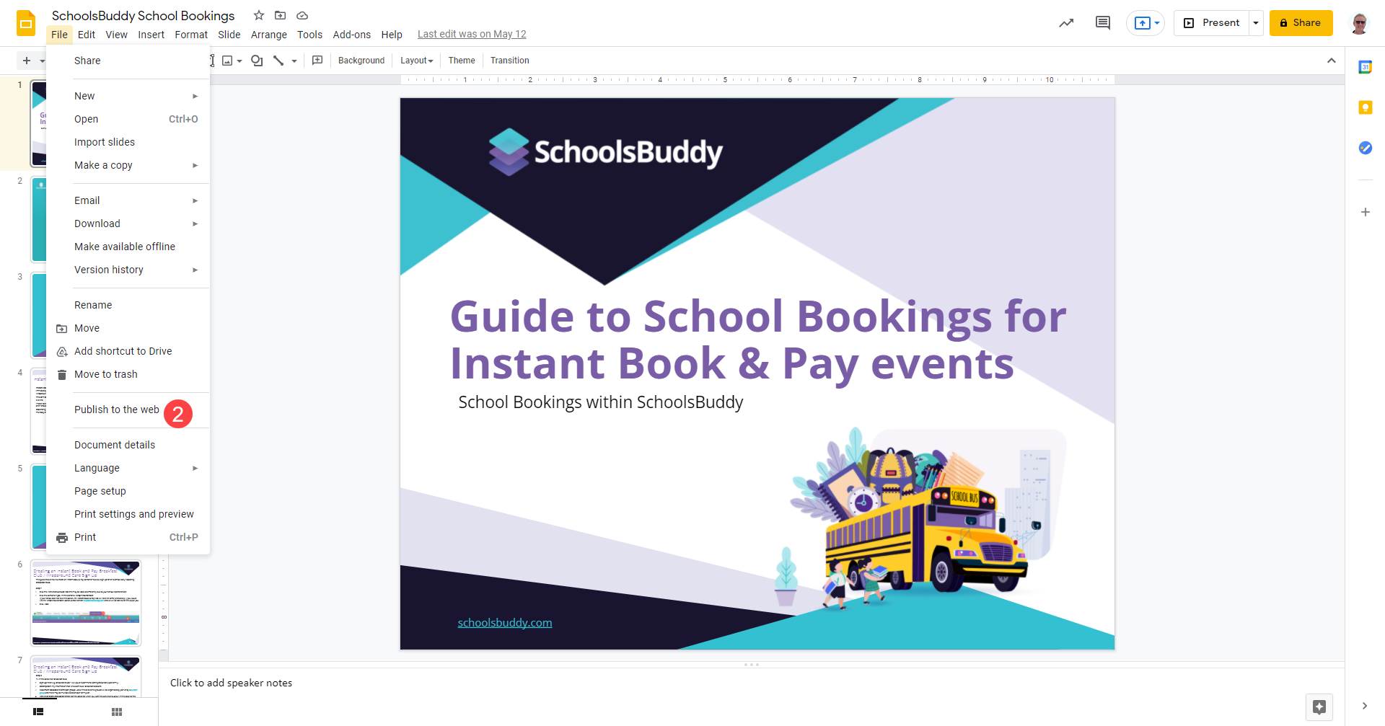Viewport: 1385px width, 726px height.
Task: Switch to grid view of slides
Action: tap(117, 712)
